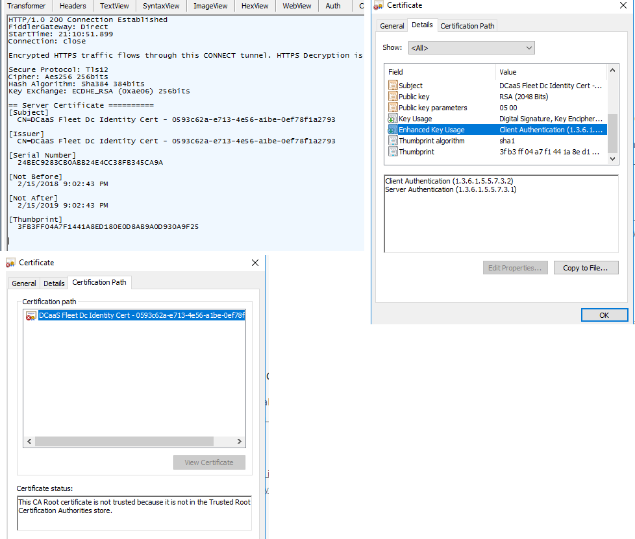This screenshot has width=635, height=539.
Task: Click the Thumbprint field icon
Action: point(393,152)
